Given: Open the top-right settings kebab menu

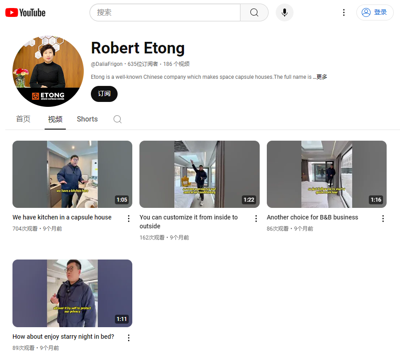Looking at the screenshot, I should coord(343,12).
